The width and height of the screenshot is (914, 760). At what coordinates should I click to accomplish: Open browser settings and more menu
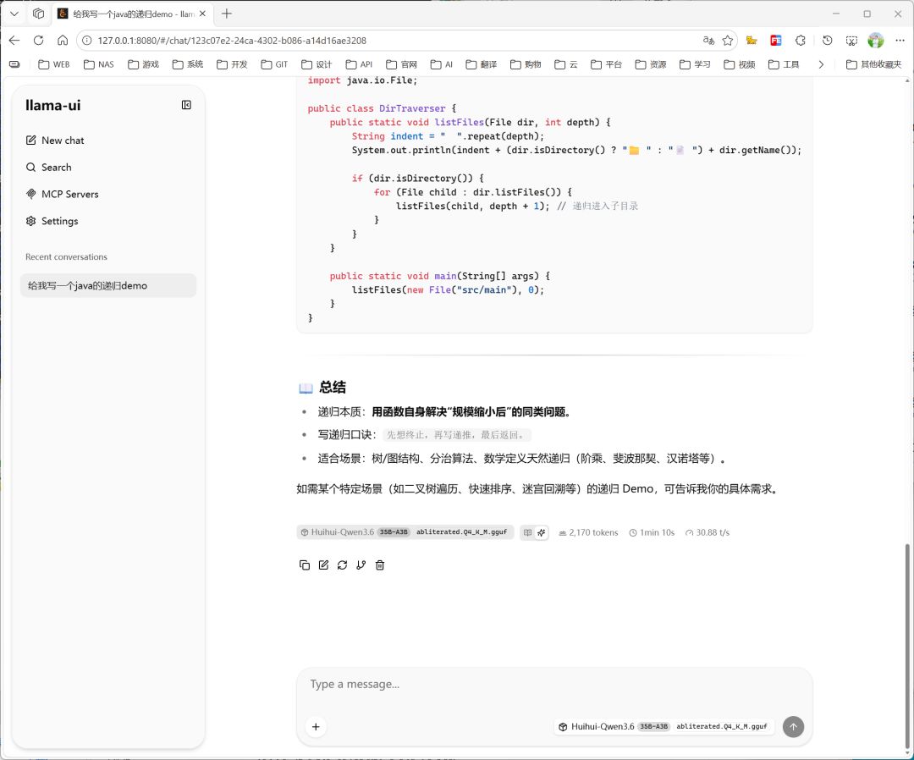900,41
